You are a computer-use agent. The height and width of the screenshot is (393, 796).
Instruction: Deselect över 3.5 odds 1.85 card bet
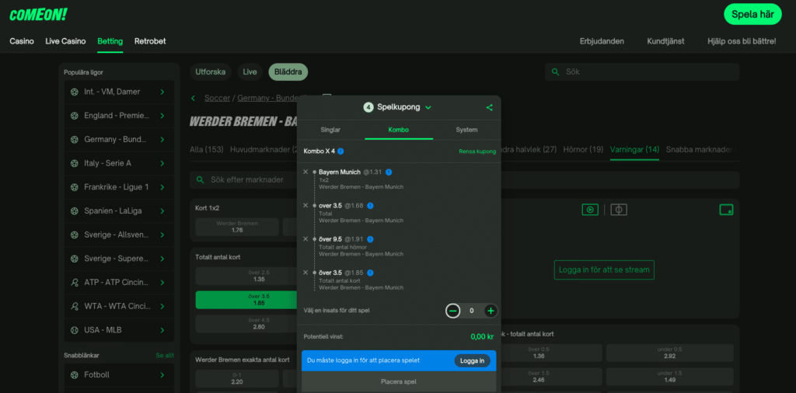(x=246, y=300)
